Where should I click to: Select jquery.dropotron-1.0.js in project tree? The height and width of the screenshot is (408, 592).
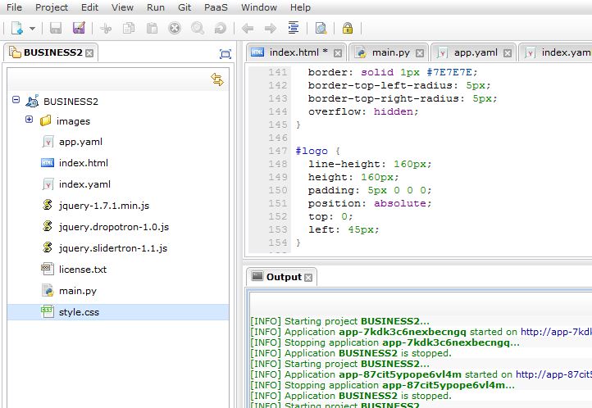(x=113, y=226)
